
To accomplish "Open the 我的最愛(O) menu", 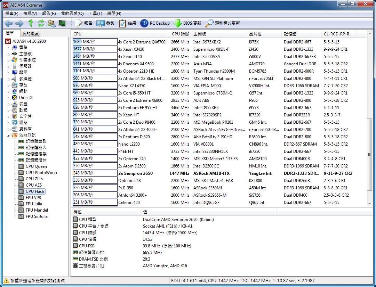I will tap(72, 14).
